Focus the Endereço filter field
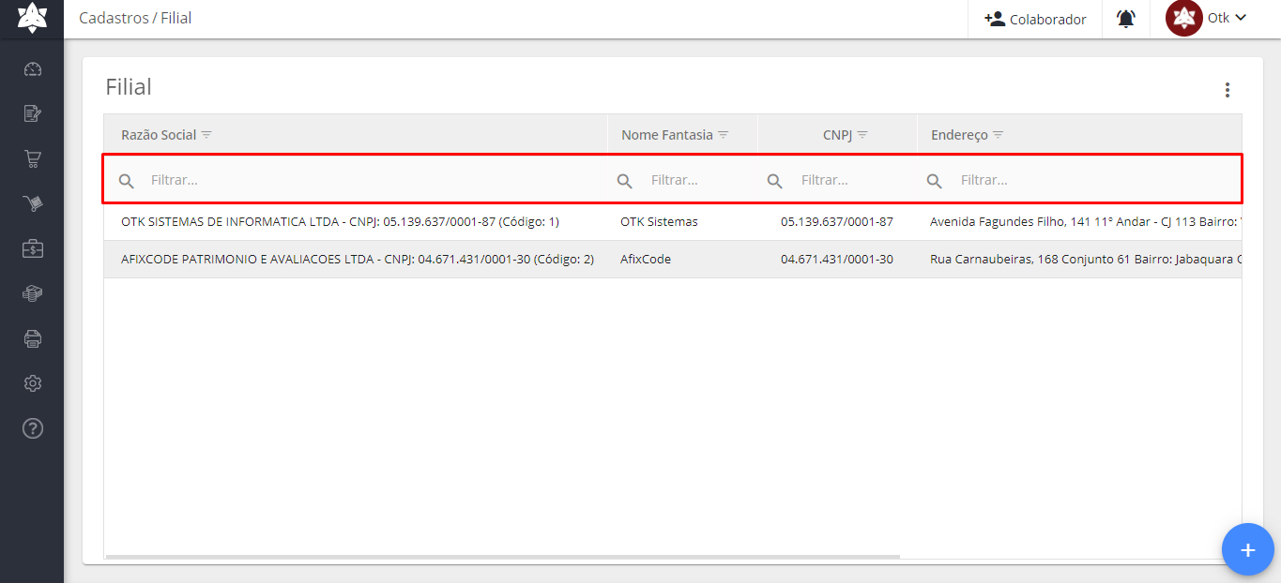 tap(1098, 180)
